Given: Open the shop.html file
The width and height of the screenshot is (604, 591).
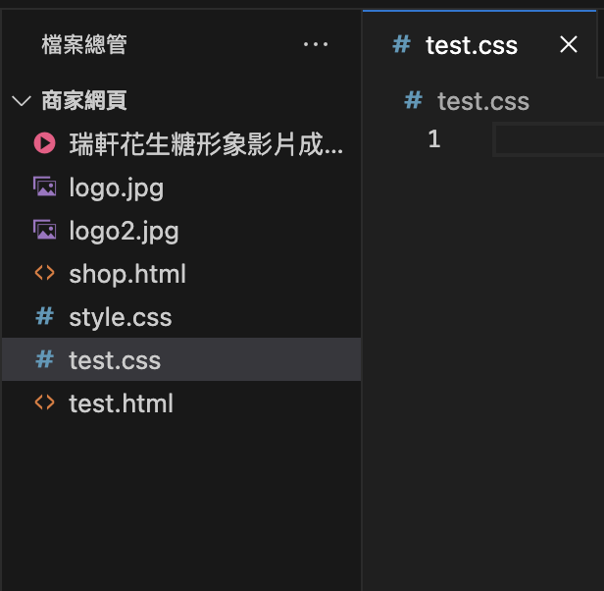Looking at the screenshot, I should point(127,274).
